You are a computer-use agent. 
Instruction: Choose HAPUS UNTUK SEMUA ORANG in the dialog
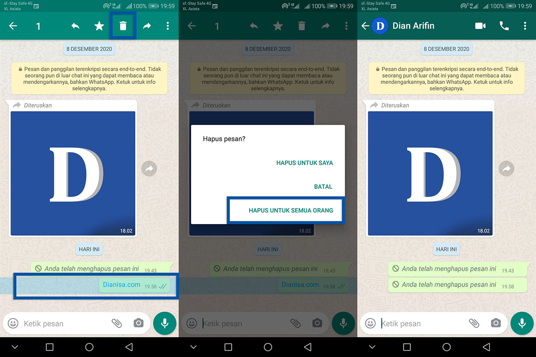pos(285,210)
